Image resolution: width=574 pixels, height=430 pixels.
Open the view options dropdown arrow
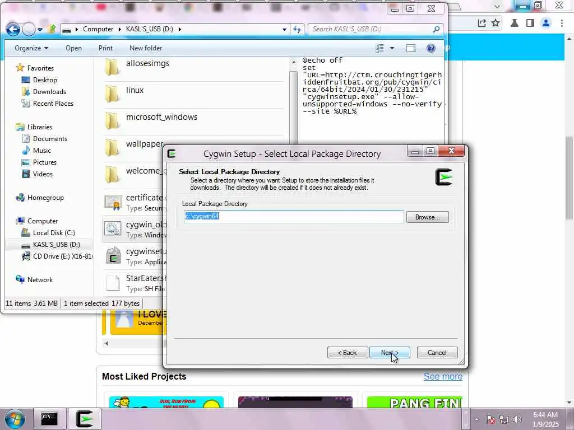click(x=392, y=48)
